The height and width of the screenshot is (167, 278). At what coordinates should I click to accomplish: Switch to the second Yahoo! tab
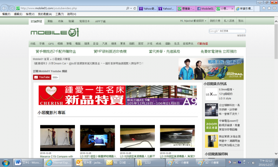coord(167,9)
